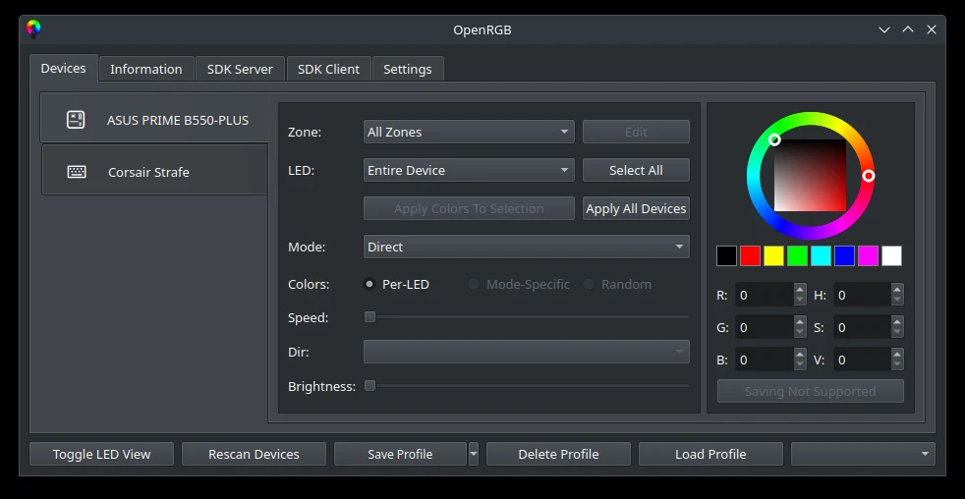Click the Select All button
This screenshot has height=499, width=965.
click(x=636, y=171)
